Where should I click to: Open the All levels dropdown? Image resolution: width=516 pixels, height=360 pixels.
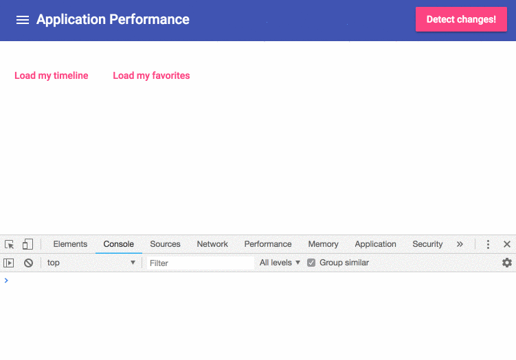point(280,263)
